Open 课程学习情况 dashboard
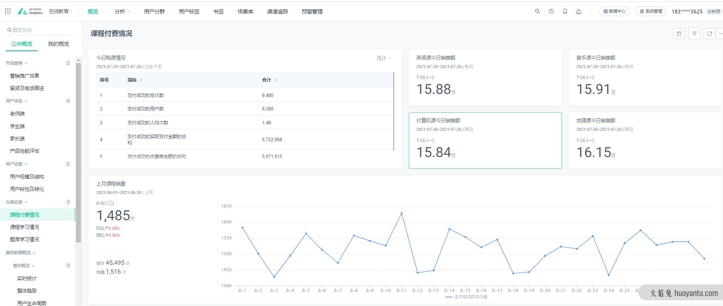723x306 pixels. click(25, 227)
